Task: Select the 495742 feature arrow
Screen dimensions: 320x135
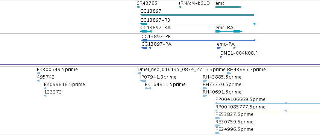Action: pos(38,81)
